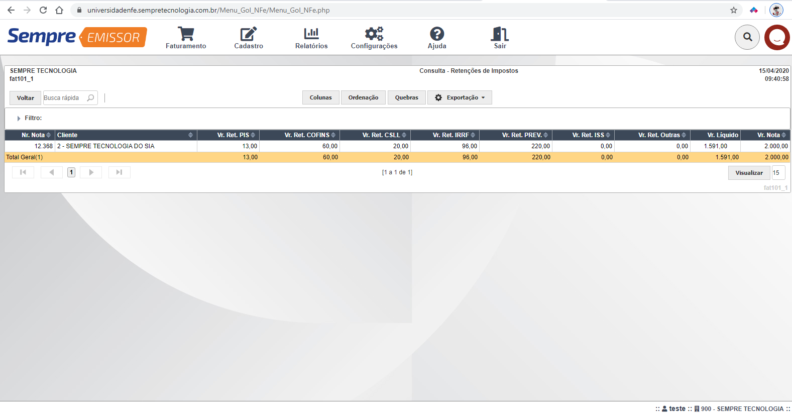Viewport: 792px width, 414px height.
Task: Click the round magnifier search button
Action: coord(747,37)
